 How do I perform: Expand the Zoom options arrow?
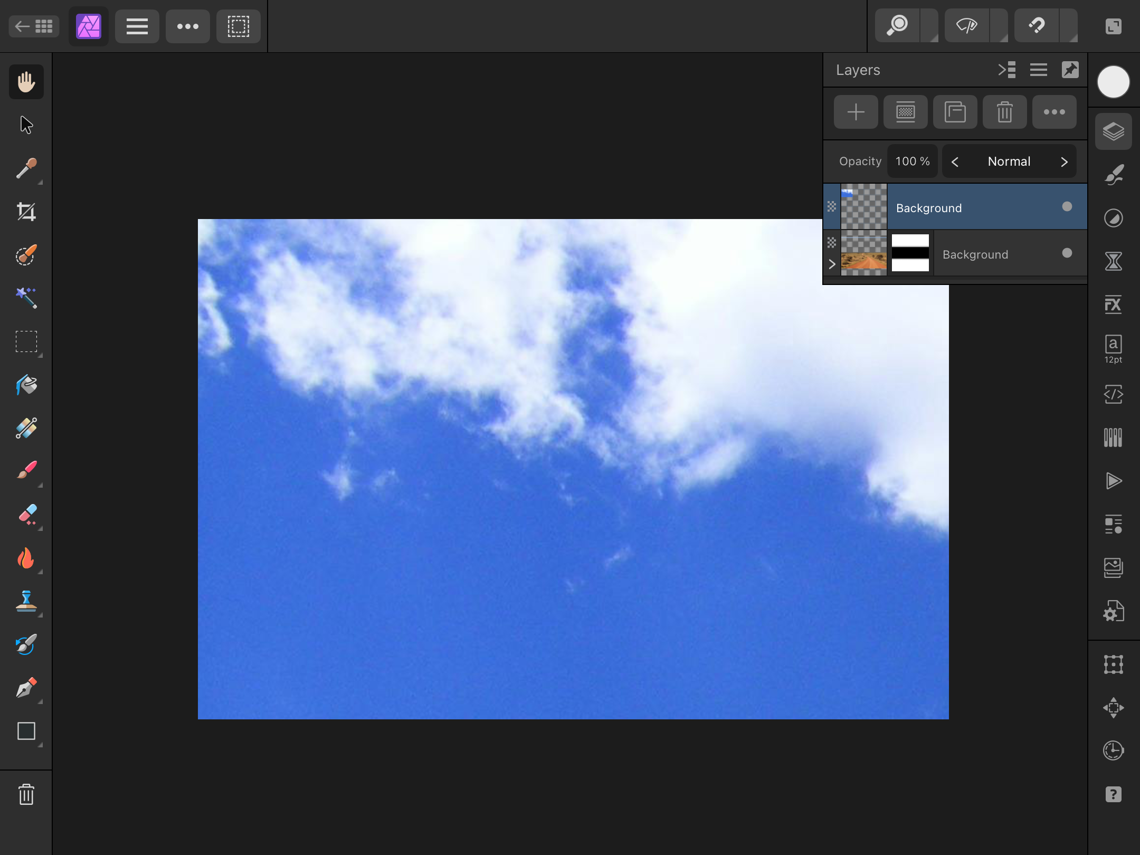(x=930, y=25)
